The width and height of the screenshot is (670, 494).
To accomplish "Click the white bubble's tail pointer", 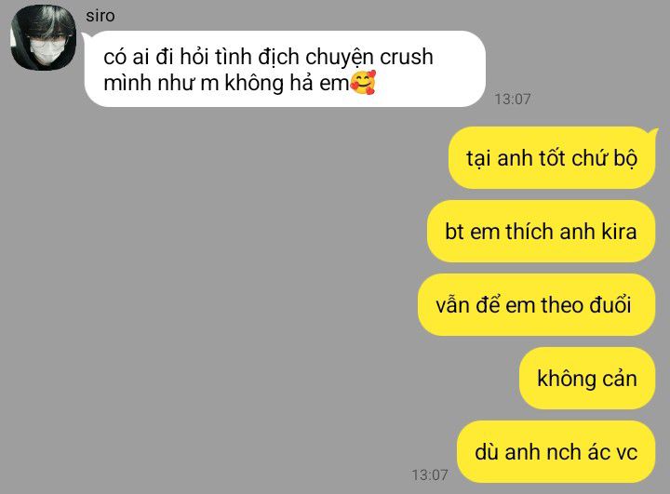I will [x=86, y=37].
